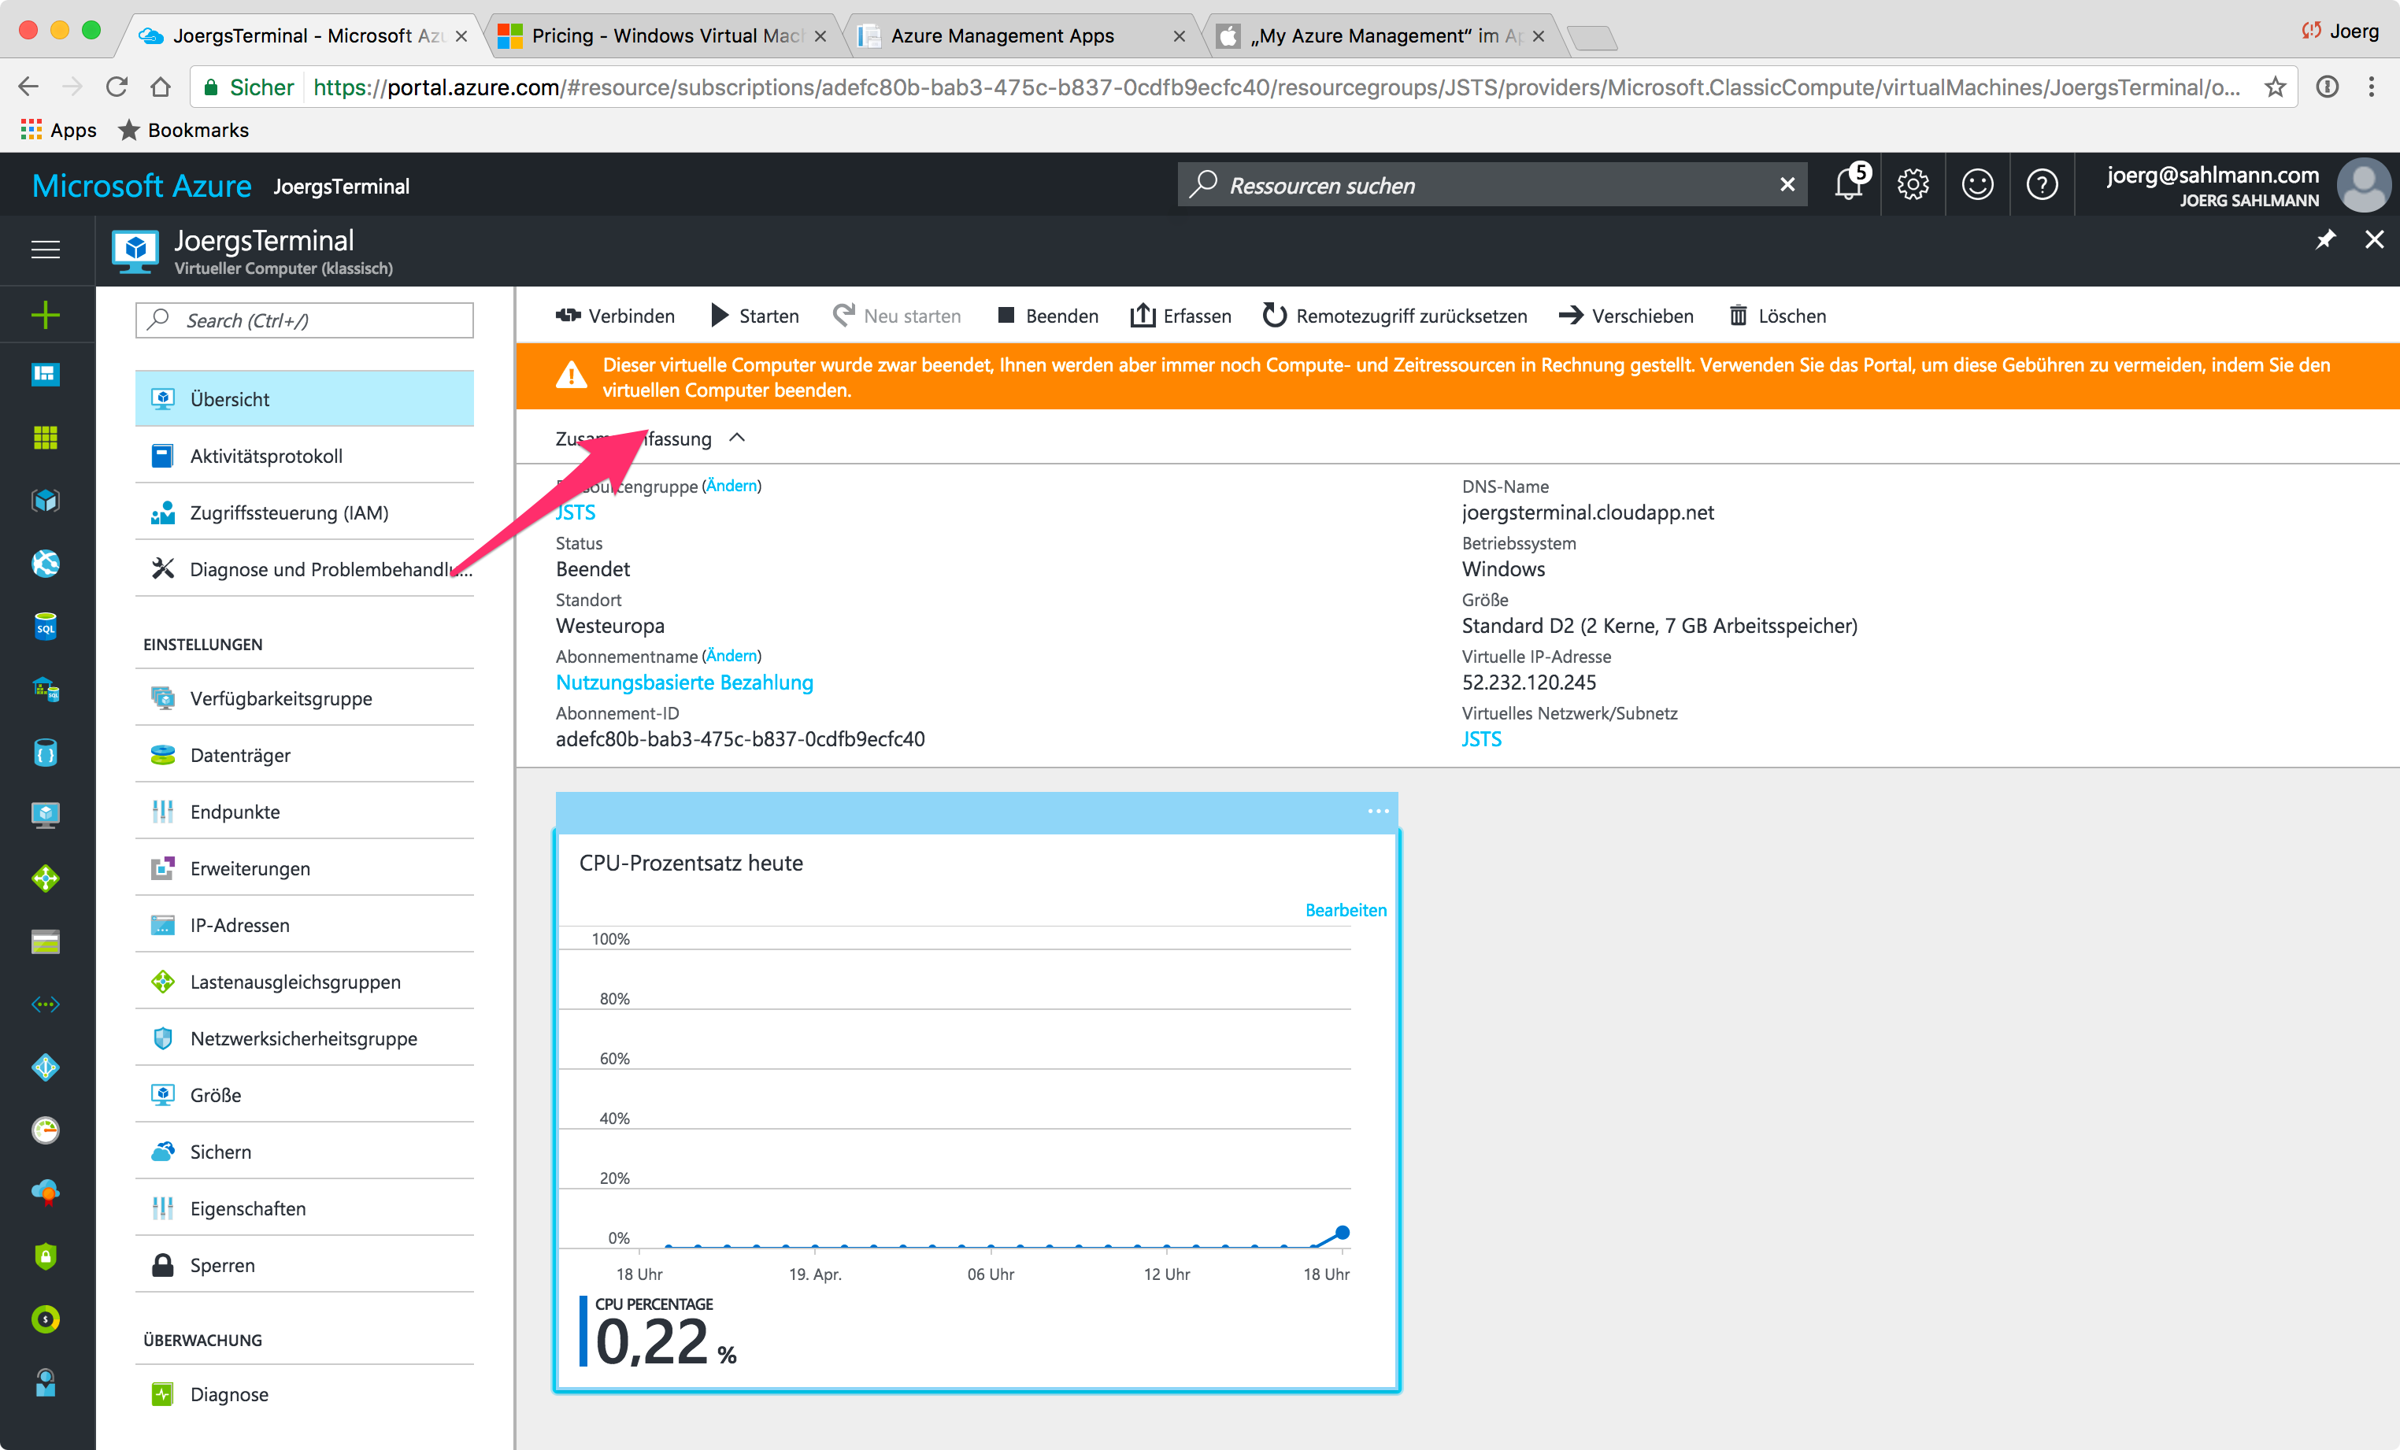Switch to the Pricing - Windows Virtual Machines tab
The image size is (2400, 1450).
(x=665, y=36)
